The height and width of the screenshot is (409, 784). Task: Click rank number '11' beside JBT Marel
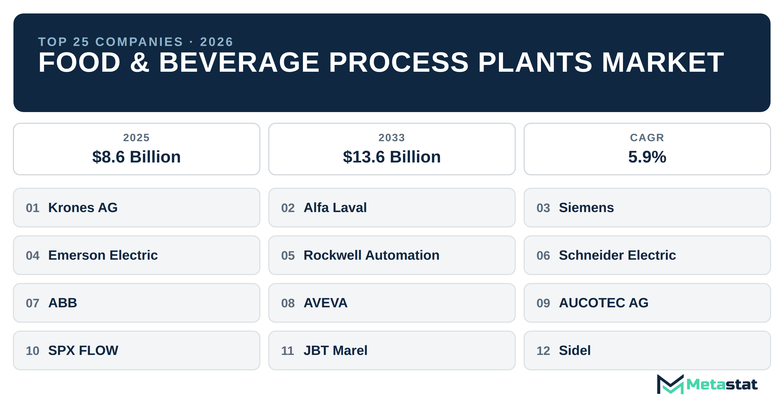[288, 351]
